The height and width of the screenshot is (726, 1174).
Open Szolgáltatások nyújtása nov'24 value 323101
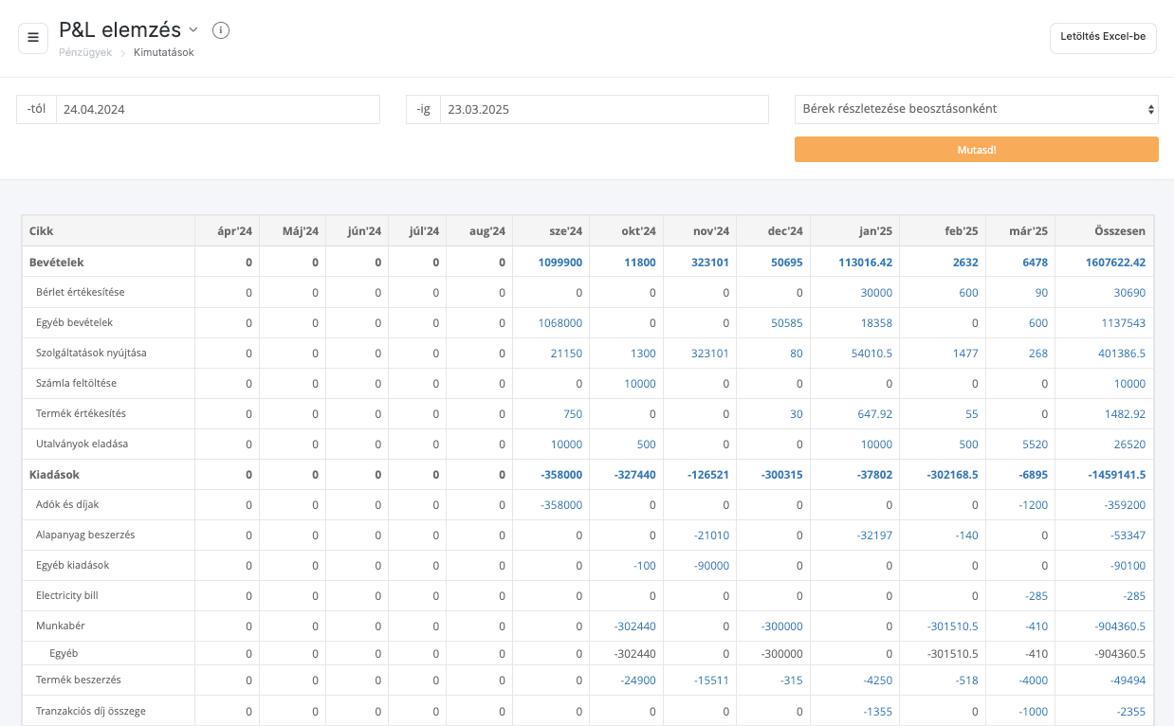pos(709,354)
